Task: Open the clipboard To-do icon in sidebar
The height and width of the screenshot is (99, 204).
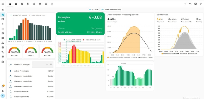Action: [3, 47]
